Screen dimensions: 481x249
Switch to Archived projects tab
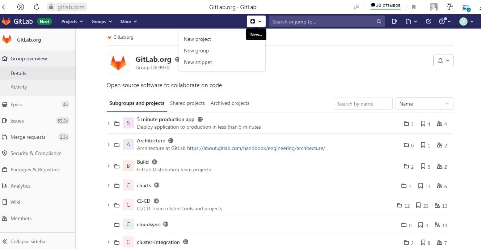pos(230,103)
